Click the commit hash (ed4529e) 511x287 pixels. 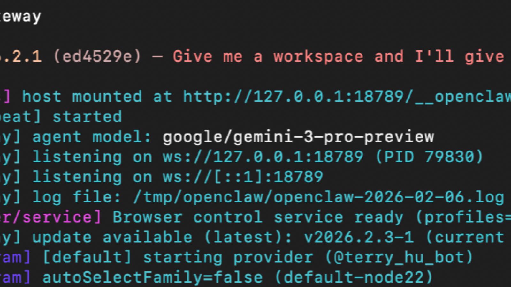tap(97, 56)
